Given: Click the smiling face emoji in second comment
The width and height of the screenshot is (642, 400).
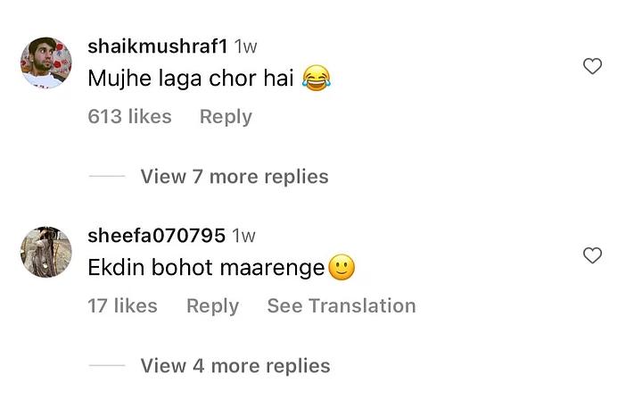Looking at the screenshot, I should point(342,267).
